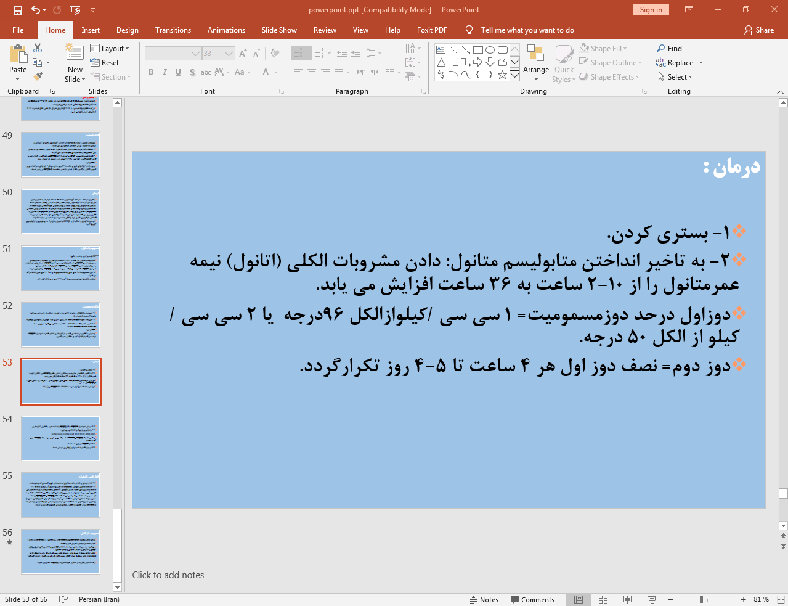The image size is (788, 606).
Task: Click the Share button
Action: coord(759,30)
